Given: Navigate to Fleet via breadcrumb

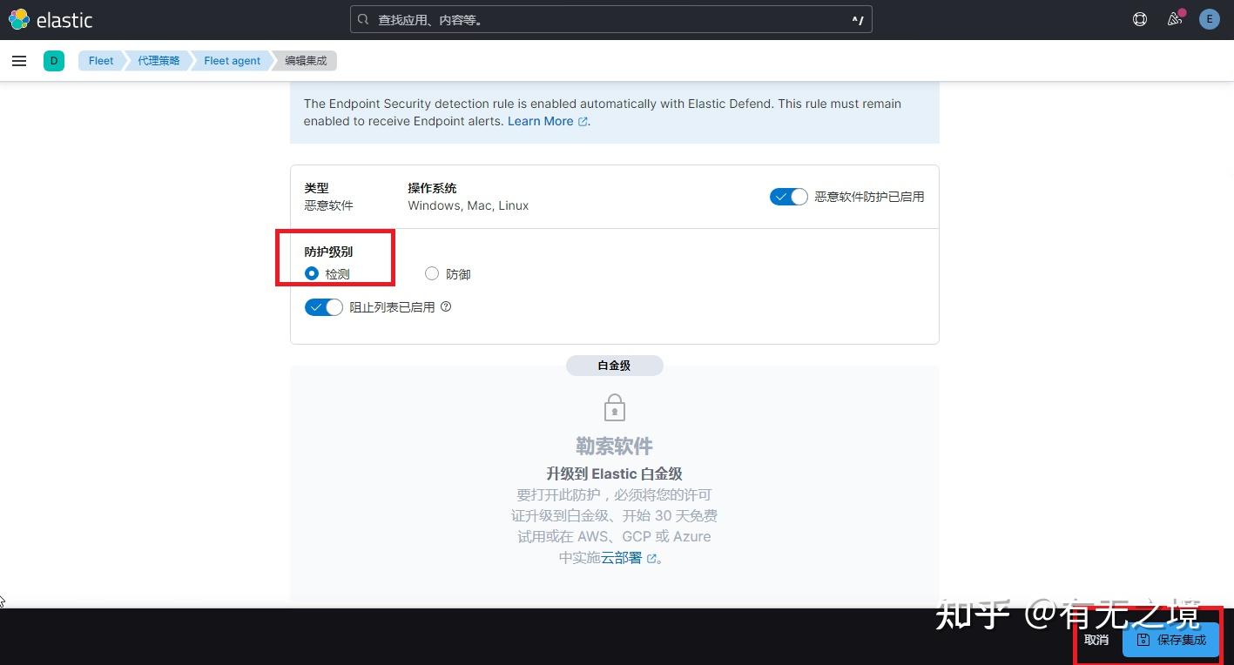Looking at the screenshot, I should 100,60.
